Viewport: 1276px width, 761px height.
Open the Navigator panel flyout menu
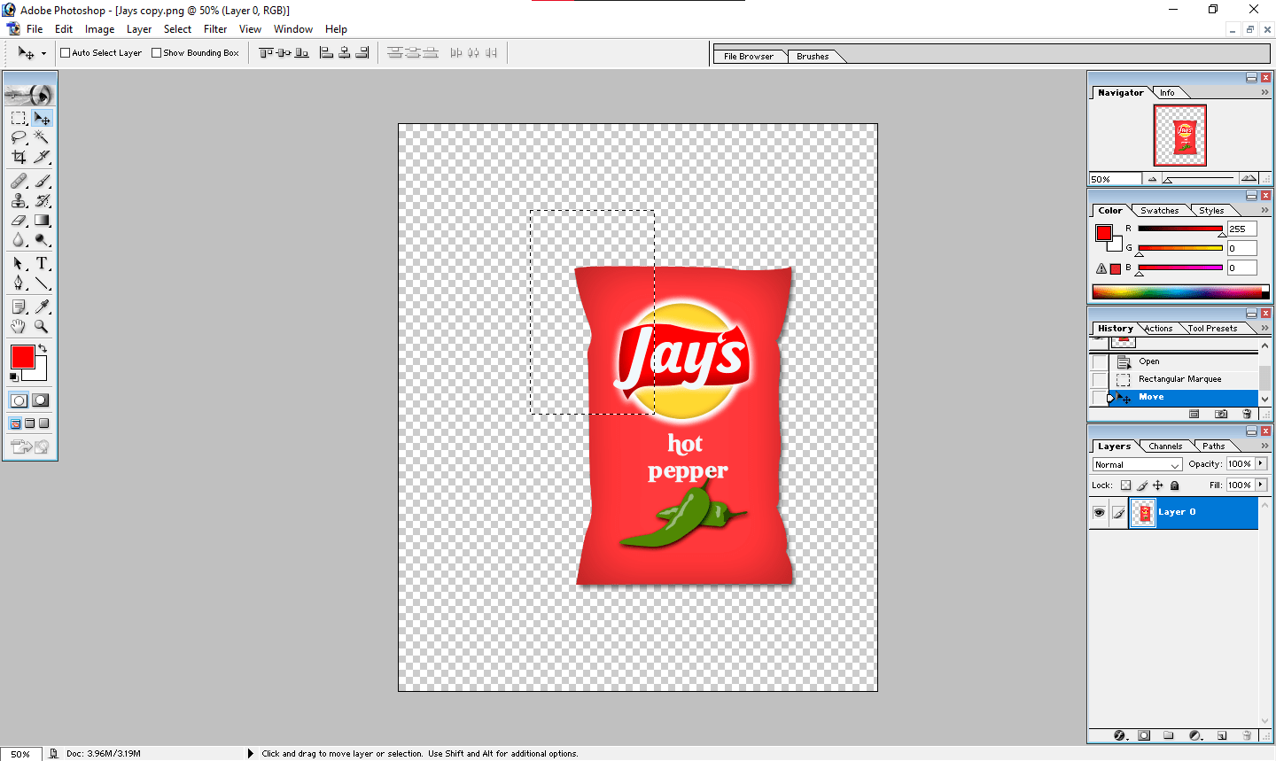click(x=1264, y=92)
